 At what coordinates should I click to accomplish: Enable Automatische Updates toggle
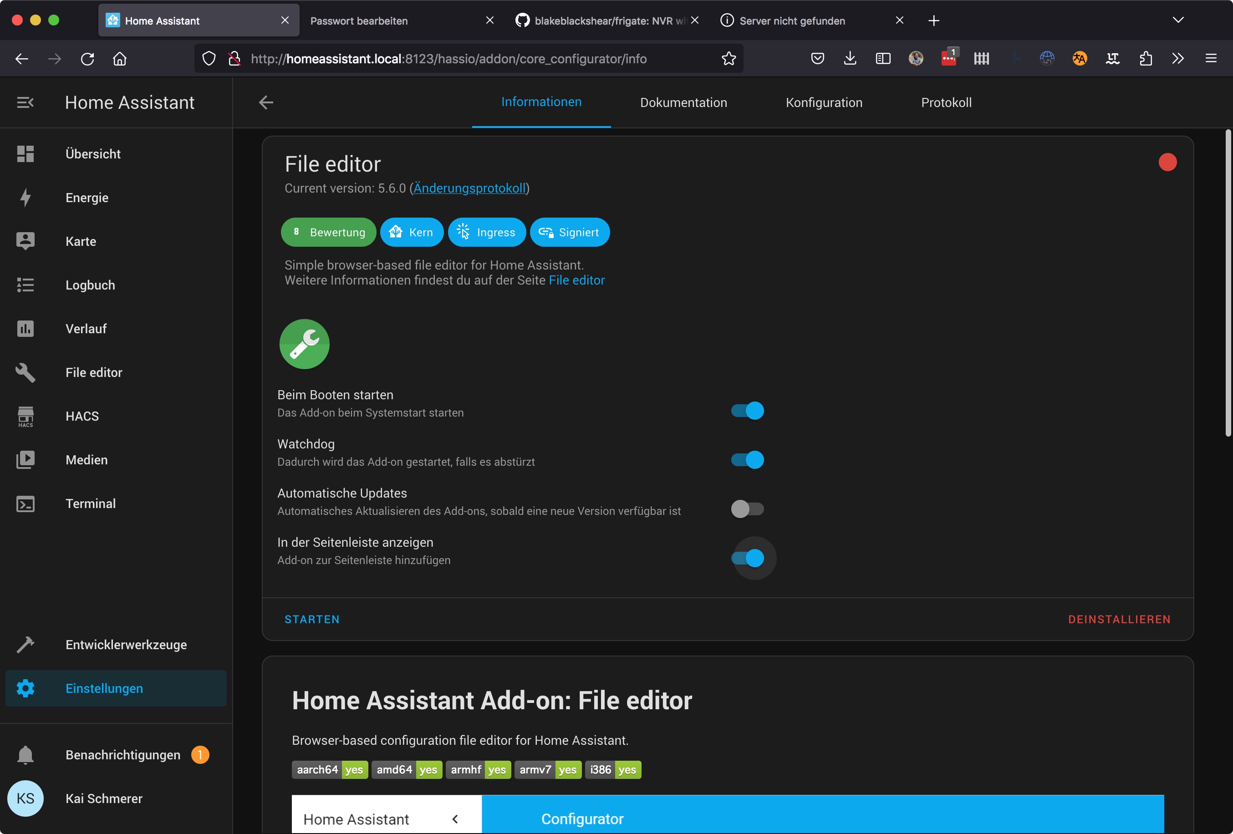tap(747, 509)
